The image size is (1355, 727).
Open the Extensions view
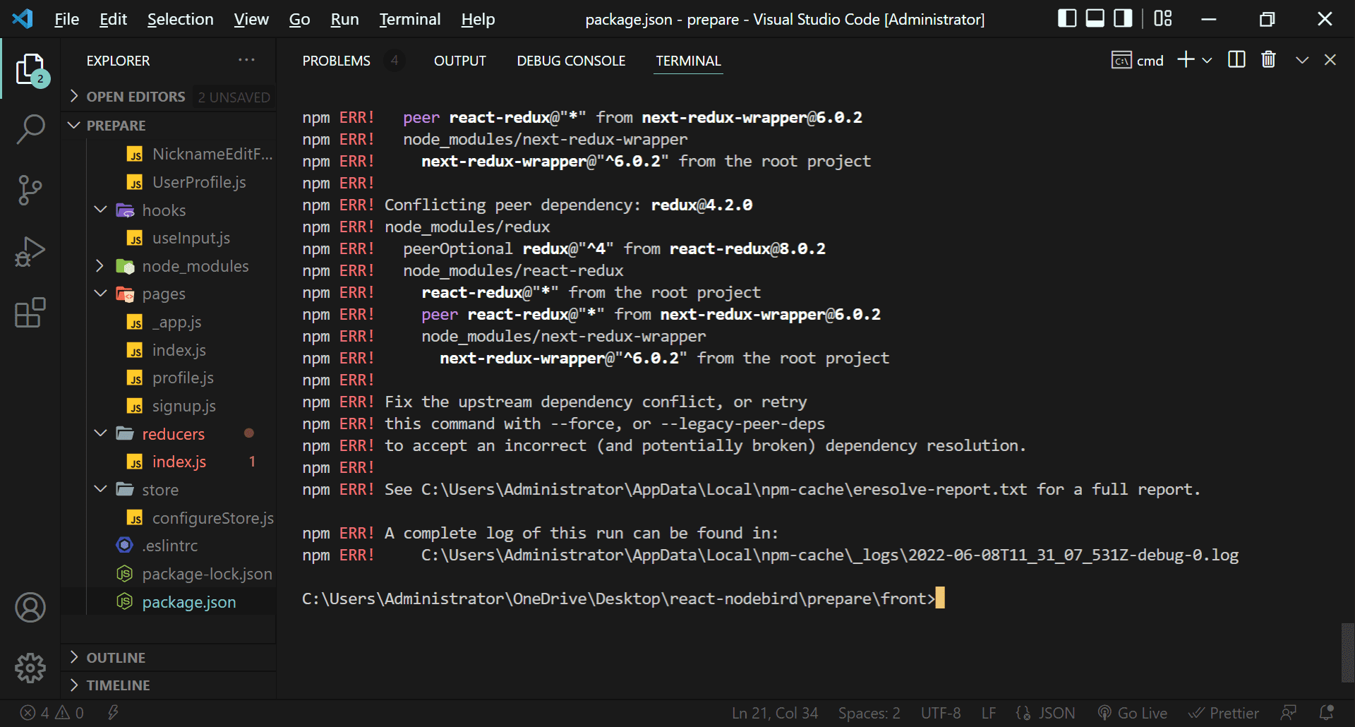pos(30,313)
